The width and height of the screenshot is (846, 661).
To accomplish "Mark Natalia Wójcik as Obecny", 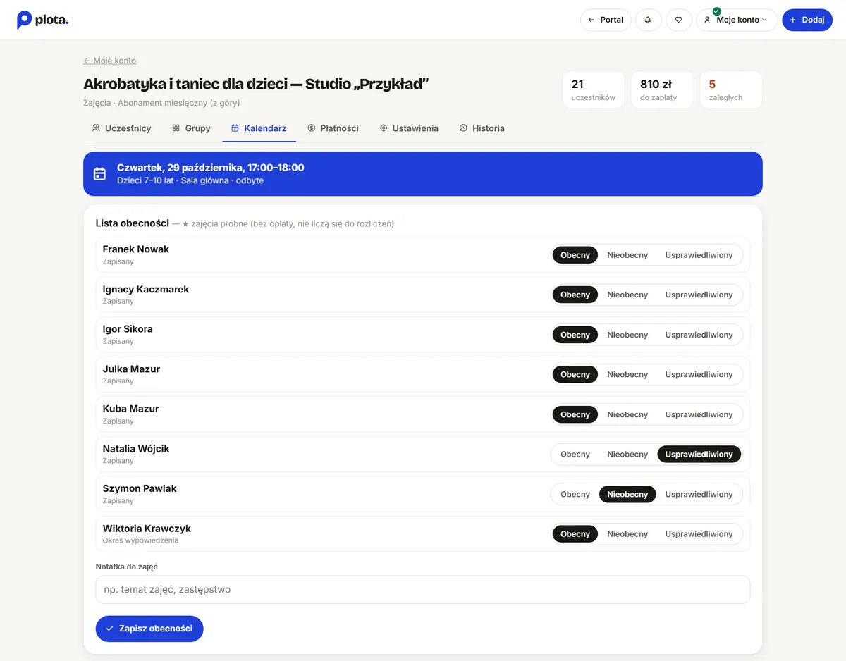I will pos(575,455).
